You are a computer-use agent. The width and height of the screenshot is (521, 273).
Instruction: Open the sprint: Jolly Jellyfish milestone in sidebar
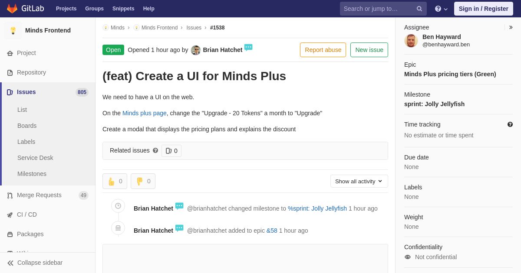click(434, 104)
